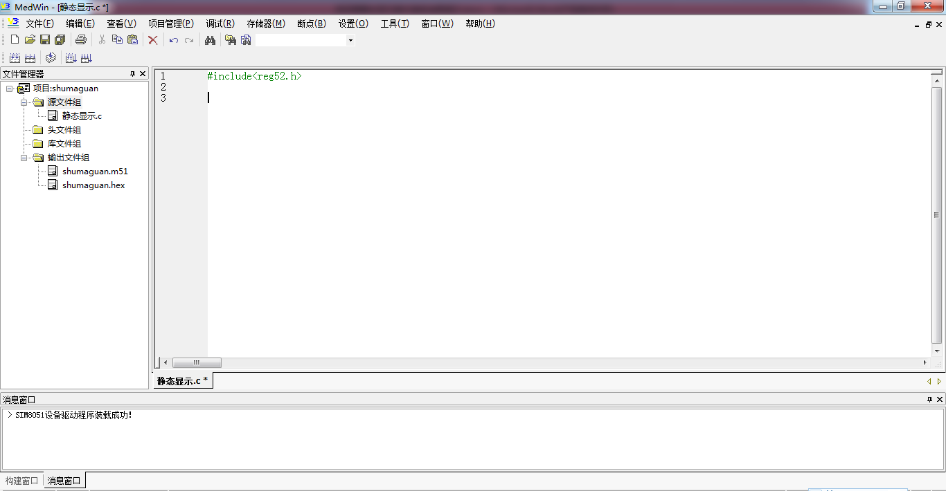Select shumaguan.m51 in the file tree
The height and width of the screenshot is (491, 946).
[95, 172]
